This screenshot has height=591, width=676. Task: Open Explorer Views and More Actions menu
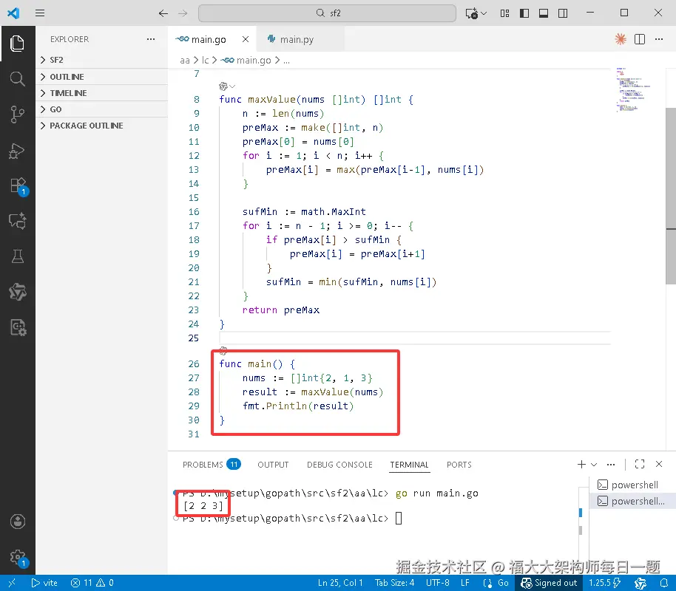pos(150,39)
